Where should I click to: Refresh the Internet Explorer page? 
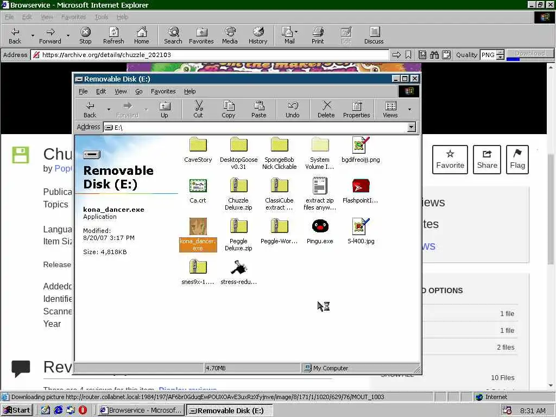click(113, 35)
